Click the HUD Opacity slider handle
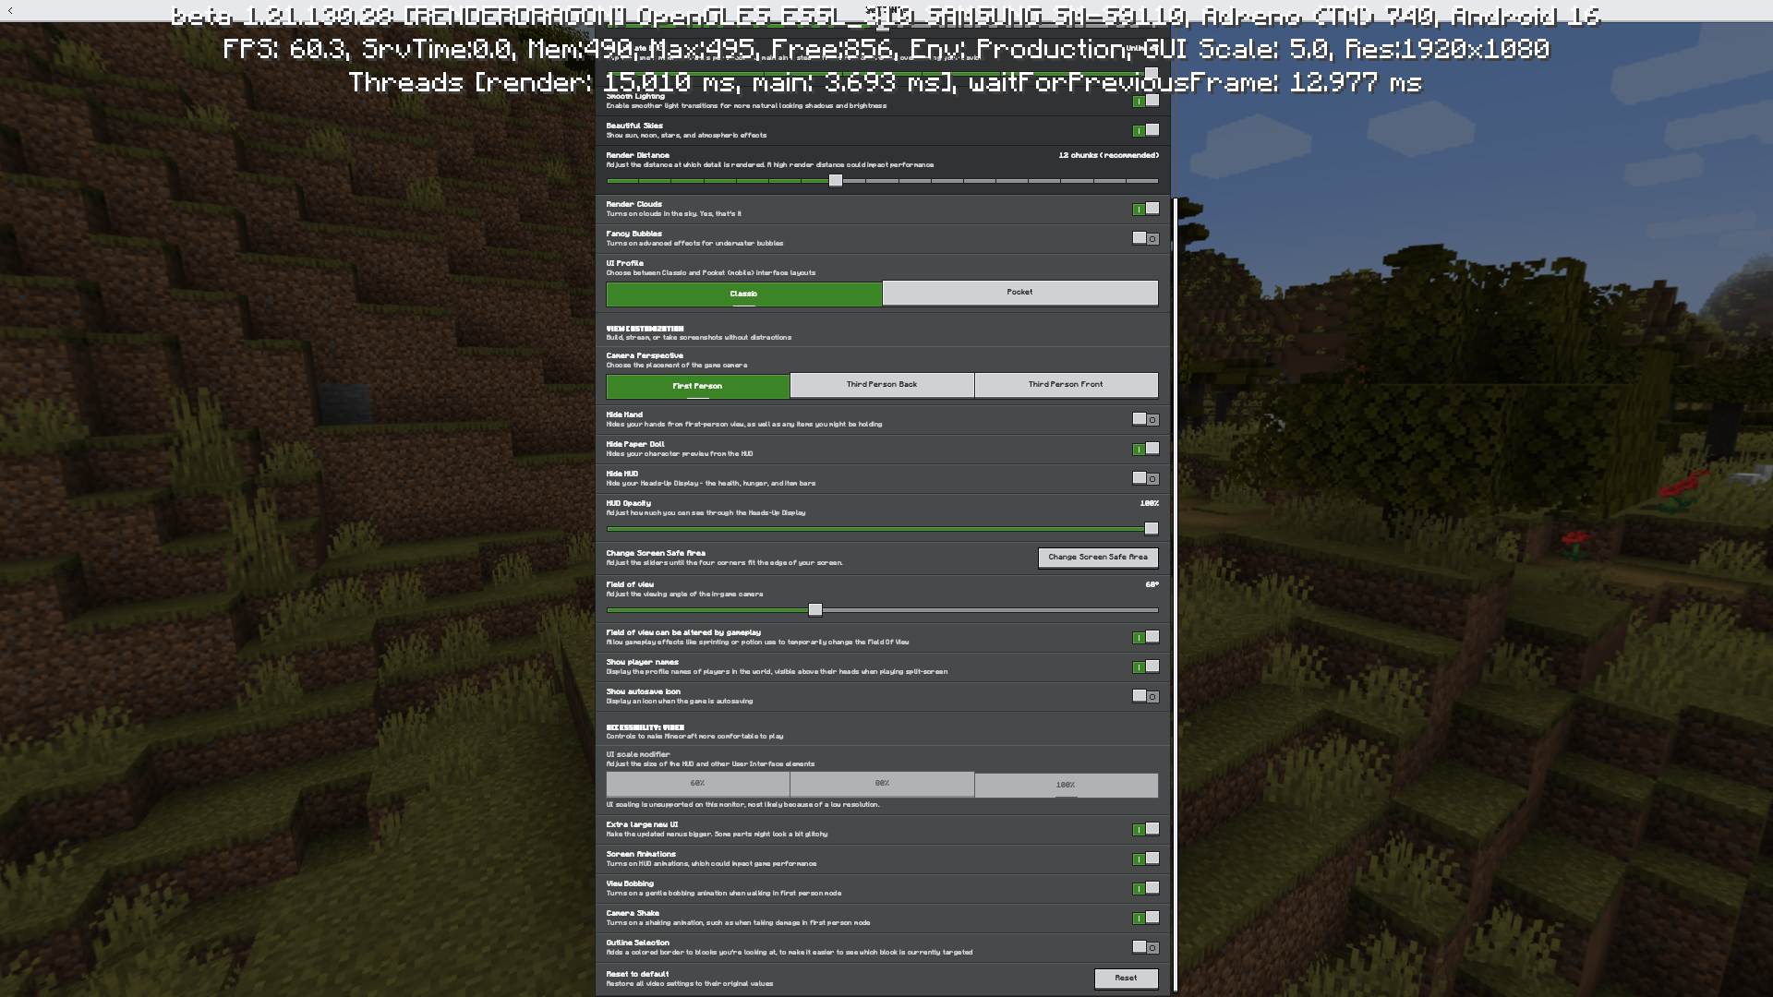This screenshot has height=997, width=1773. [1151, 529]
